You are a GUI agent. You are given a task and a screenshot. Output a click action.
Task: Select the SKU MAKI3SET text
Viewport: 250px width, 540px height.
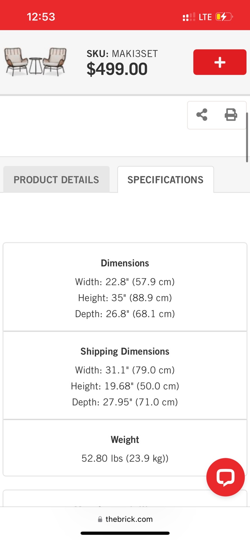coord(122,54)
